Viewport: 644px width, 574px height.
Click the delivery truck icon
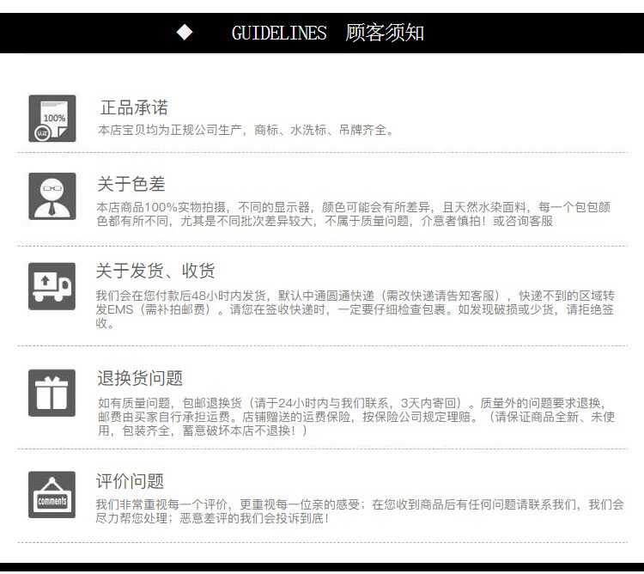(x=52, y=286)
